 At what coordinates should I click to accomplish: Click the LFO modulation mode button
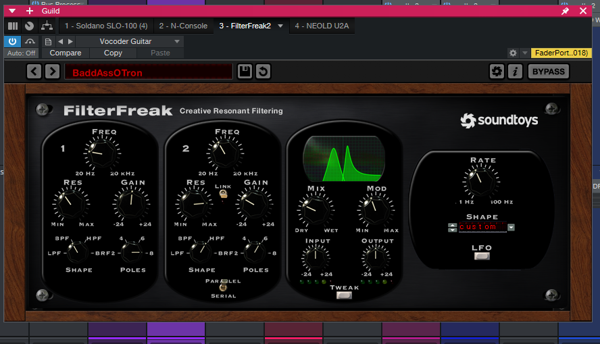pyautogui.click(x=482, y=256)
